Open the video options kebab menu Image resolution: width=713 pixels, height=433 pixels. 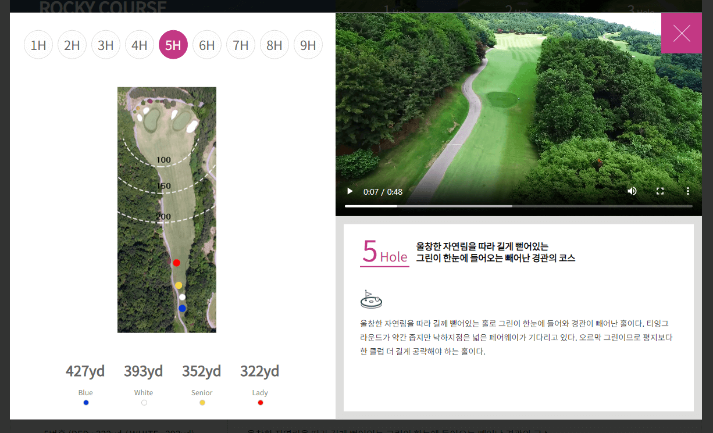click(x=687, y=191)
